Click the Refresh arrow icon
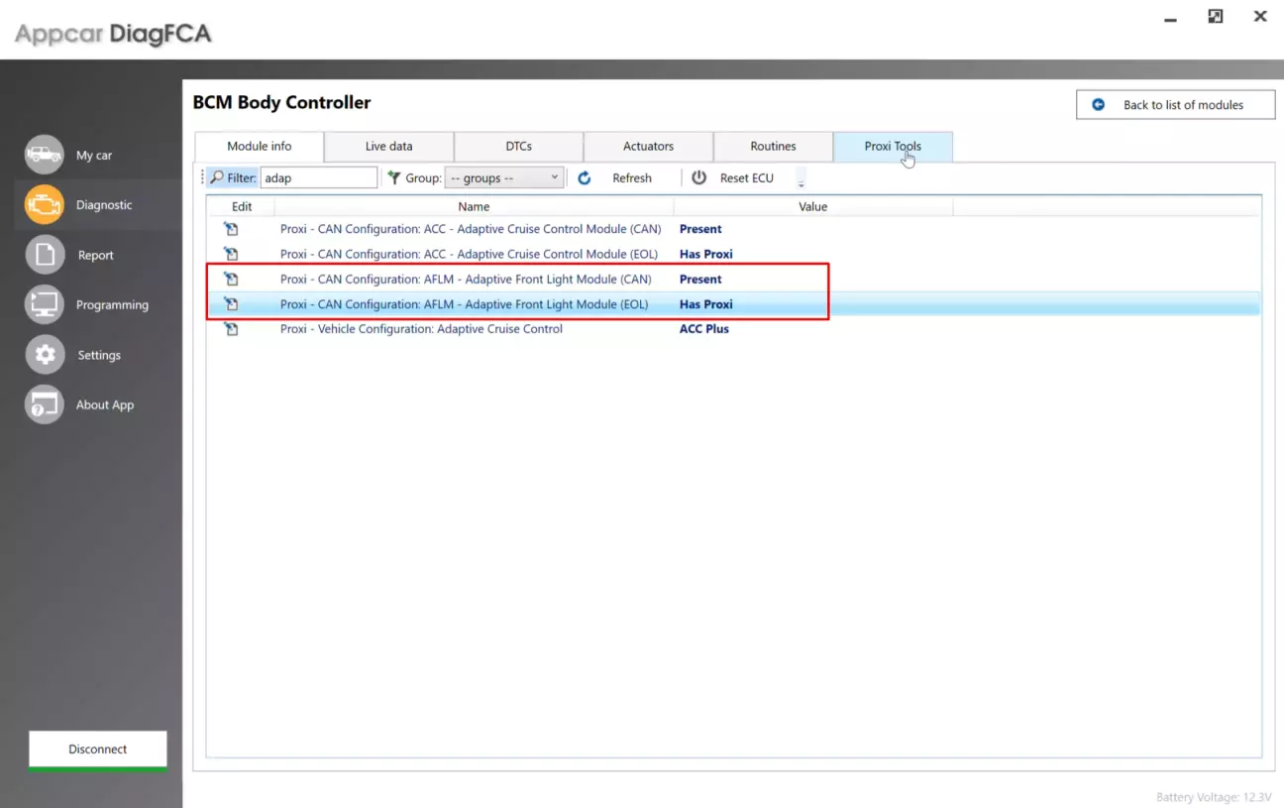Image resolution: width=1284 pixels, height=808 pixels. [585, 178]
